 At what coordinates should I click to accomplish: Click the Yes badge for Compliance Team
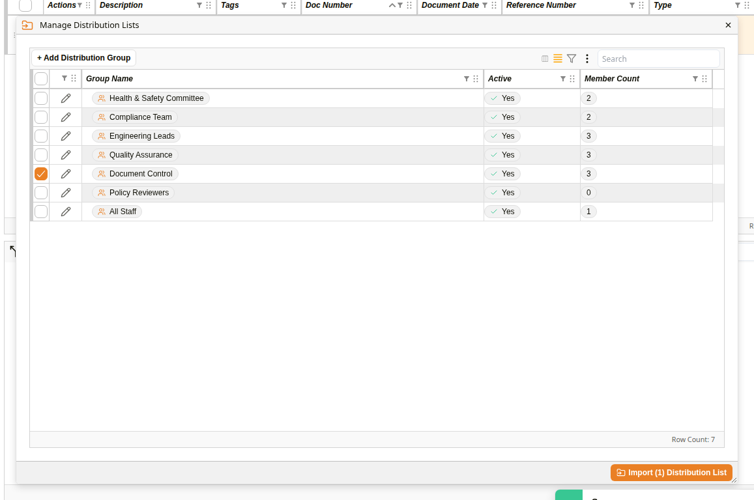point(502,117)
